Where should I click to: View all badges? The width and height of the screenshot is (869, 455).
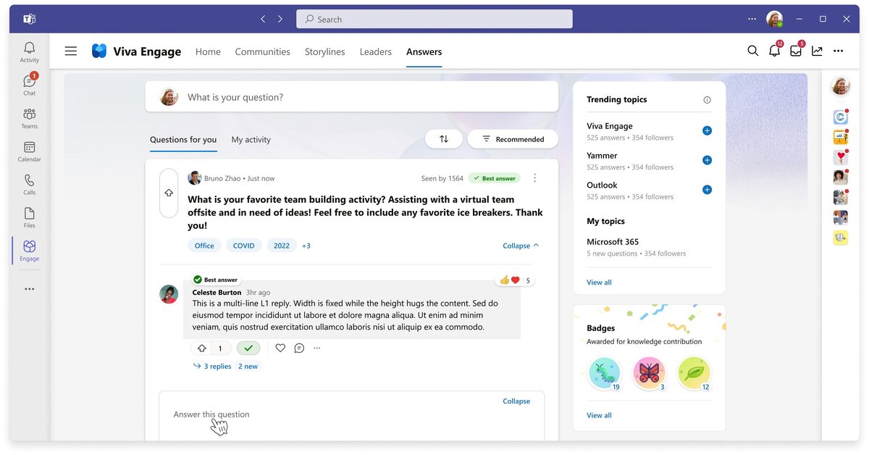(x=599, y=416)
